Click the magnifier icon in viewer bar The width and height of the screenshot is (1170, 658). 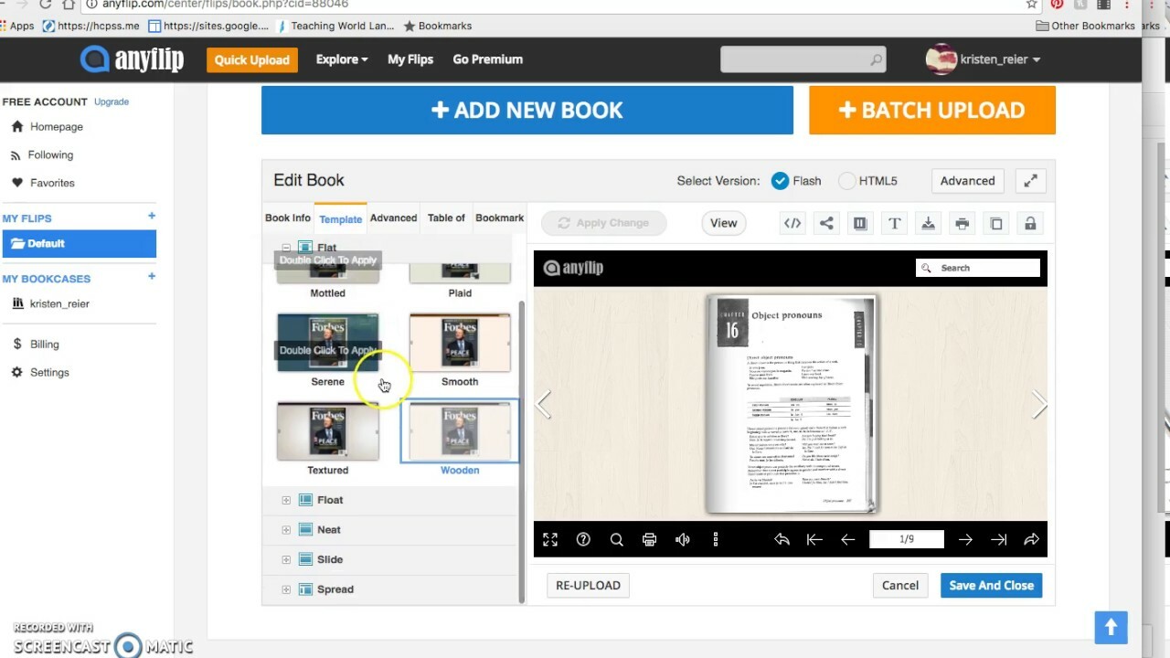(x=617, y=540)
